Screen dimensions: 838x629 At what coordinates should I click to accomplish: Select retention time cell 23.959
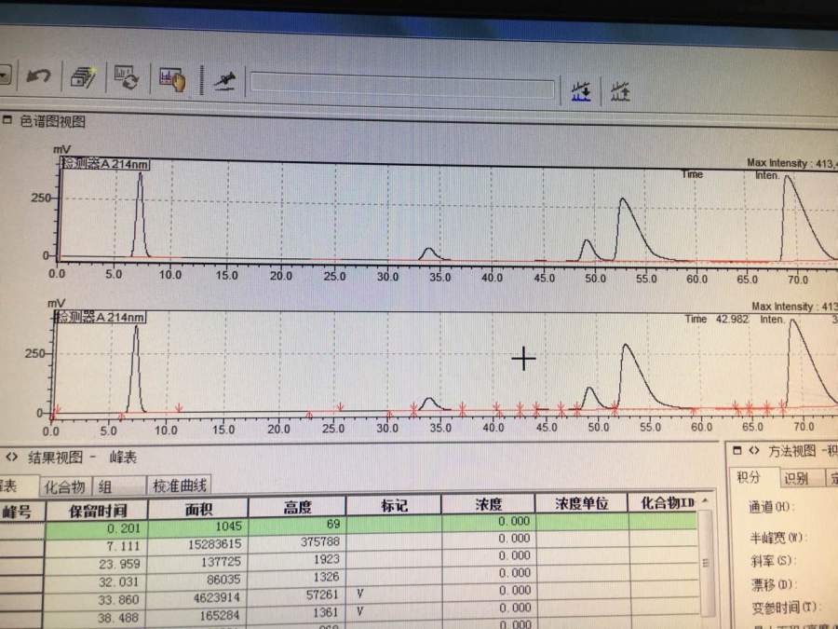[x=97, y=565]
